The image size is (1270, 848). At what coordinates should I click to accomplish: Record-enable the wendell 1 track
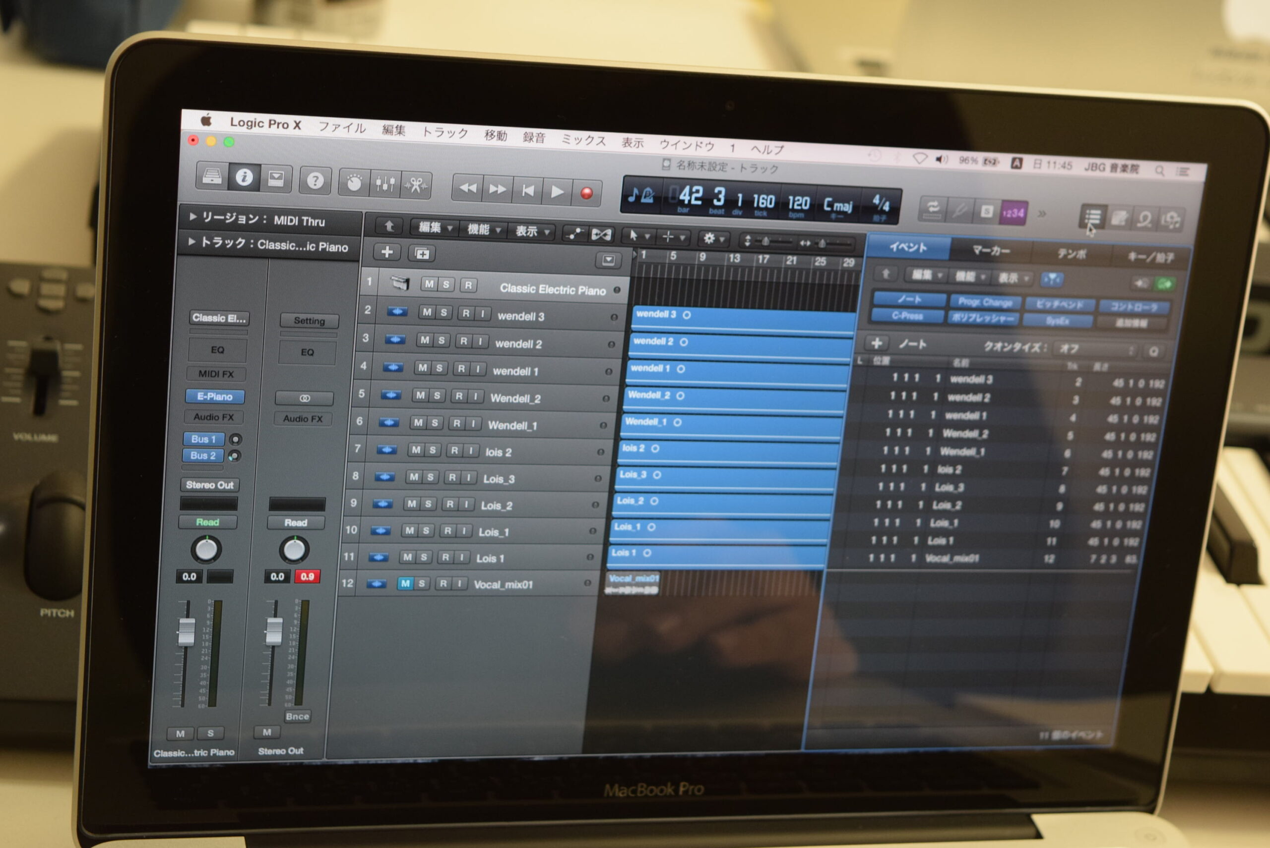[461, 368]
